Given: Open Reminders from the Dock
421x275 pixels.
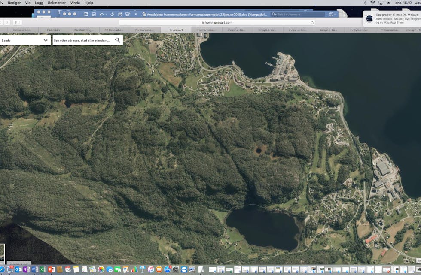Looking at the screenshot, I should 85,269.
